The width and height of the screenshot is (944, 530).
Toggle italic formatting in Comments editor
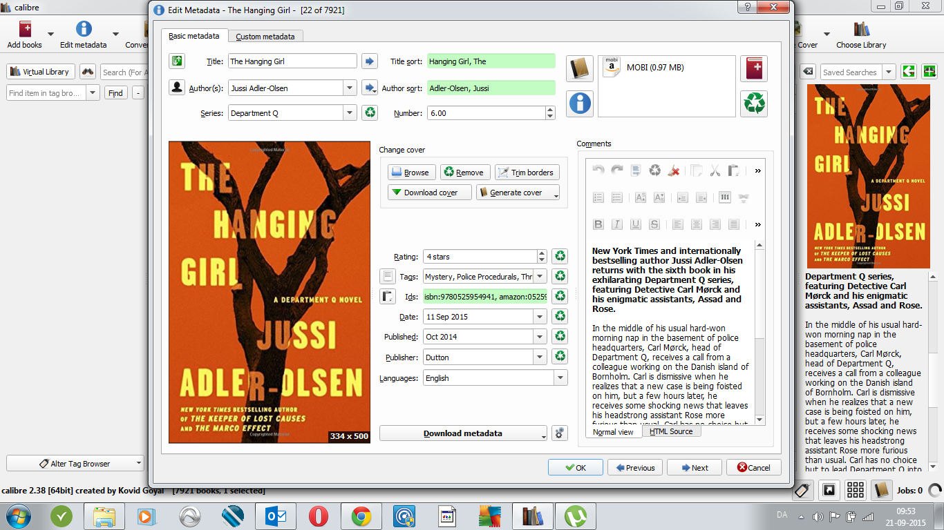(x=617, y=224)
